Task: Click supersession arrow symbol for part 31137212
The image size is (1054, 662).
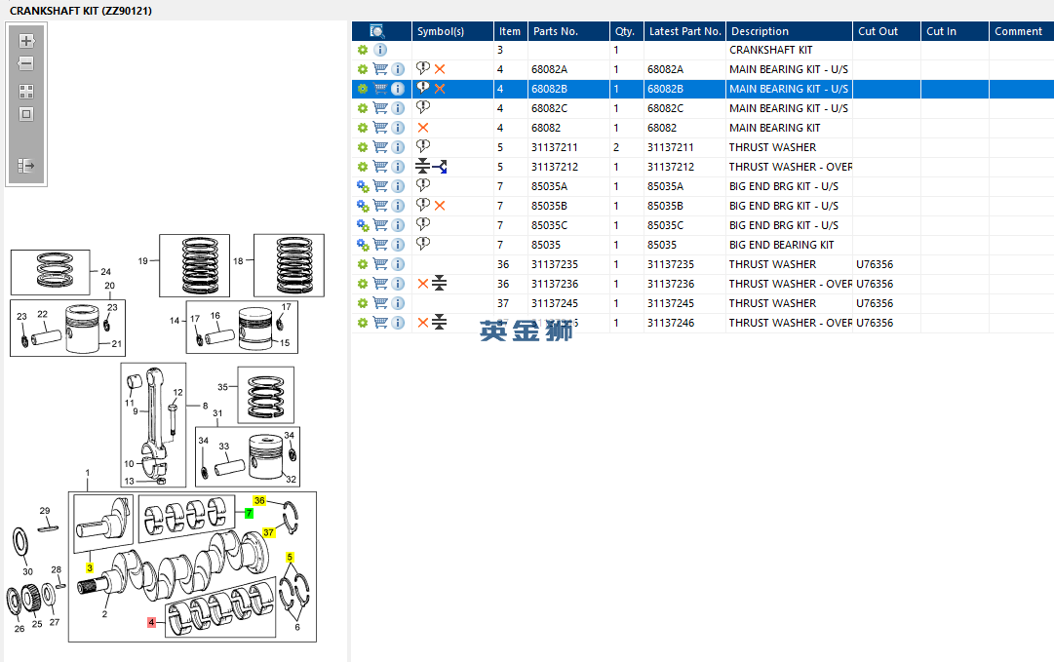Action: [x=440, y=167]
